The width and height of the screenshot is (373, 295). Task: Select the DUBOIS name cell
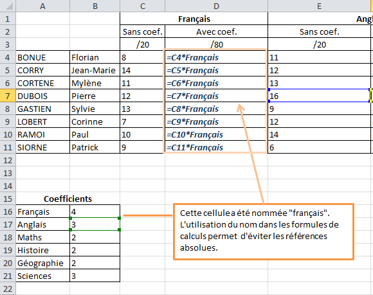43,96
